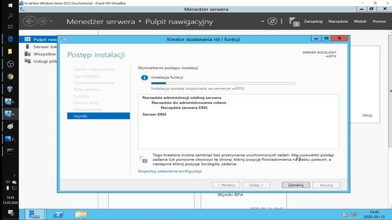Click the Wyniki BPA heading behind the wizard
This screenshot has height=220, width=392.
tap(230, 194)
